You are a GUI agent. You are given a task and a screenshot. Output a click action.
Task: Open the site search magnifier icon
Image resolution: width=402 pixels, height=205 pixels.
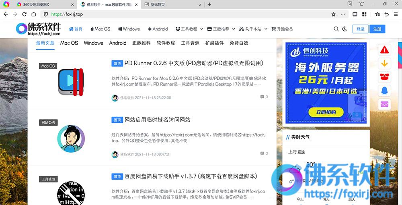[336, 29]
